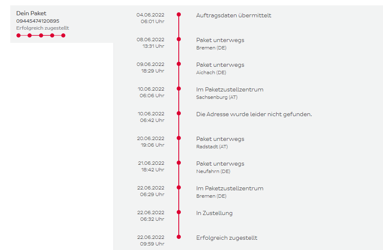Select the Radstadt timeline marker dot

(179, 138)
